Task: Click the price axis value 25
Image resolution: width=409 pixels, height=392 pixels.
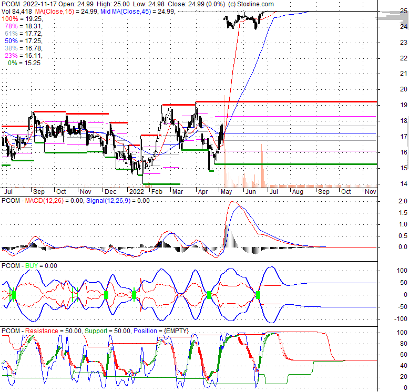Action: tap(404, 11)
